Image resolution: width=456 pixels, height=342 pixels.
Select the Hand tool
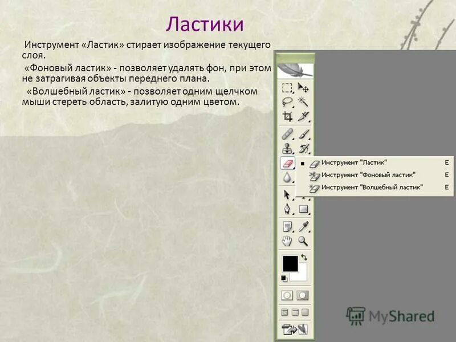tap(287, 241)
